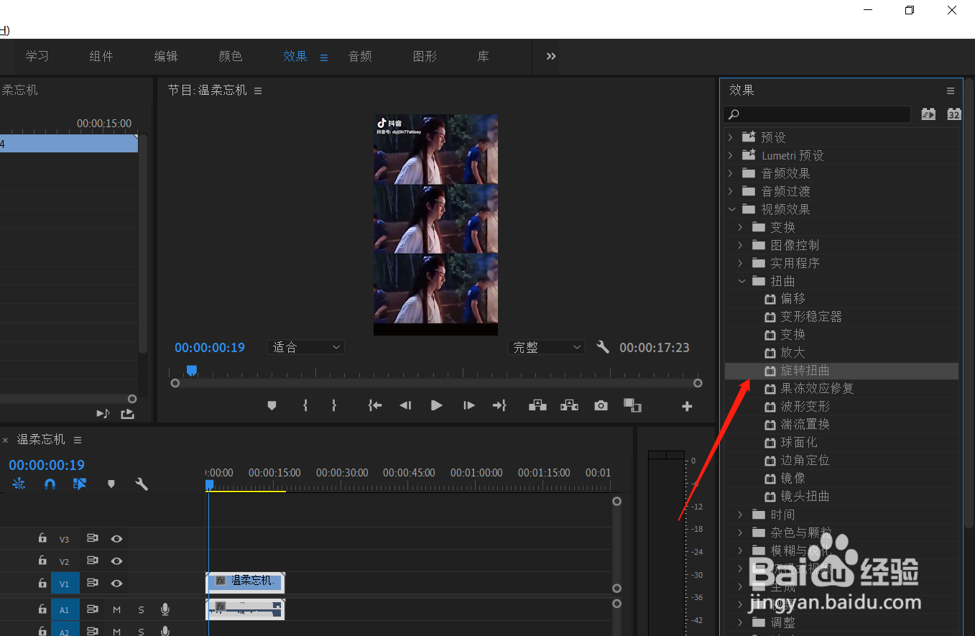Export frame with the camera icon

coord(601,405)
